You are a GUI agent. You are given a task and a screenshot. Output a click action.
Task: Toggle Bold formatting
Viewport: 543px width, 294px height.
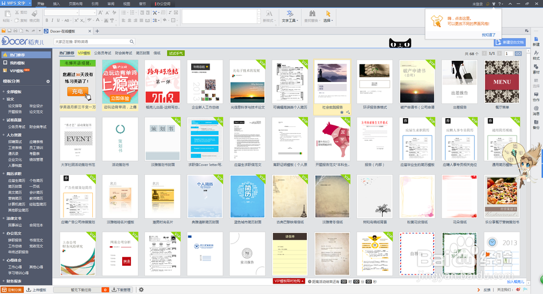pos(47,21)
